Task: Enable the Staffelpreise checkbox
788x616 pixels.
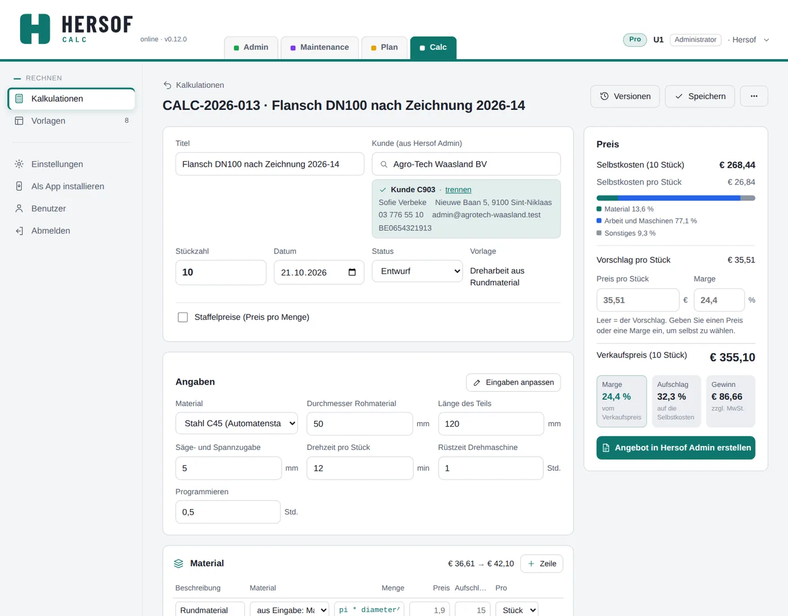Action: tap(183, 318)
